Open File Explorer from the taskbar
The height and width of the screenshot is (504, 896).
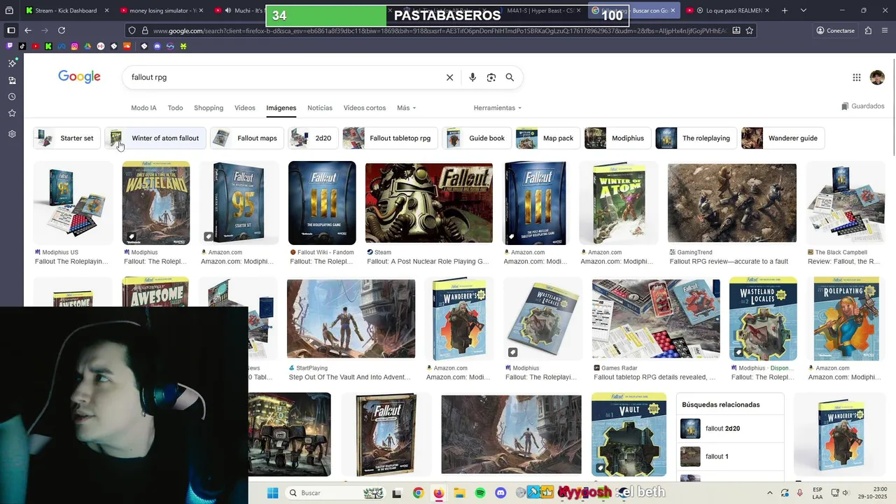tap(459, 493)
